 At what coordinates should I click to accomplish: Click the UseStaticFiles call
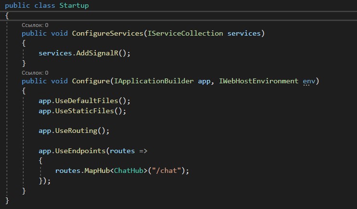click(85, 111)
